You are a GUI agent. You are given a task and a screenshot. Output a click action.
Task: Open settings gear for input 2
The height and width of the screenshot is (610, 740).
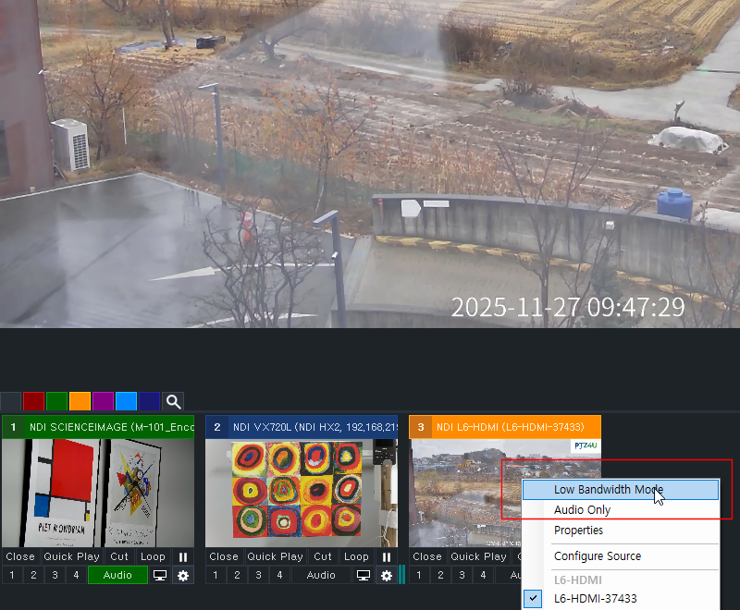click(x=387, y=576)
